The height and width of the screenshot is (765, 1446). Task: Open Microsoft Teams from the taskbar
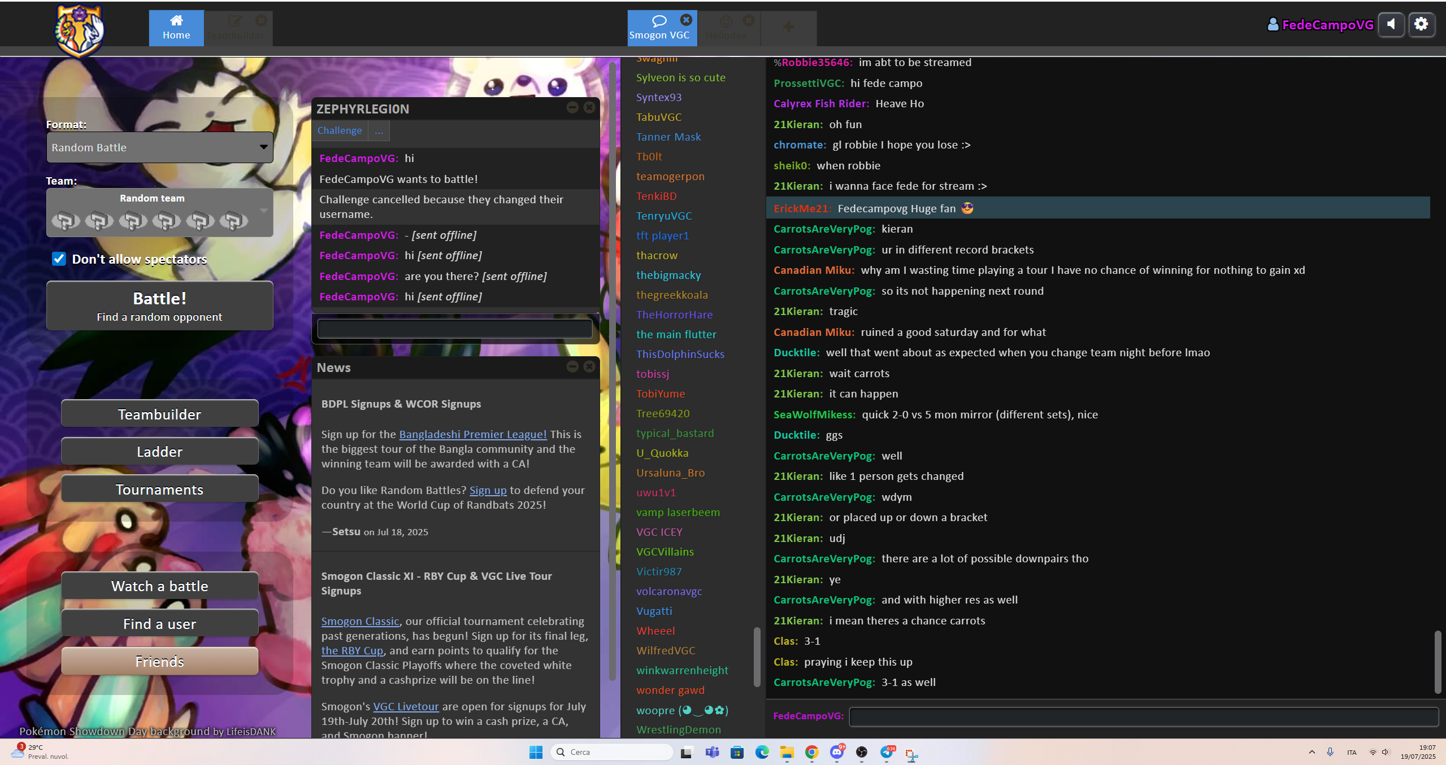coord(712,752)
